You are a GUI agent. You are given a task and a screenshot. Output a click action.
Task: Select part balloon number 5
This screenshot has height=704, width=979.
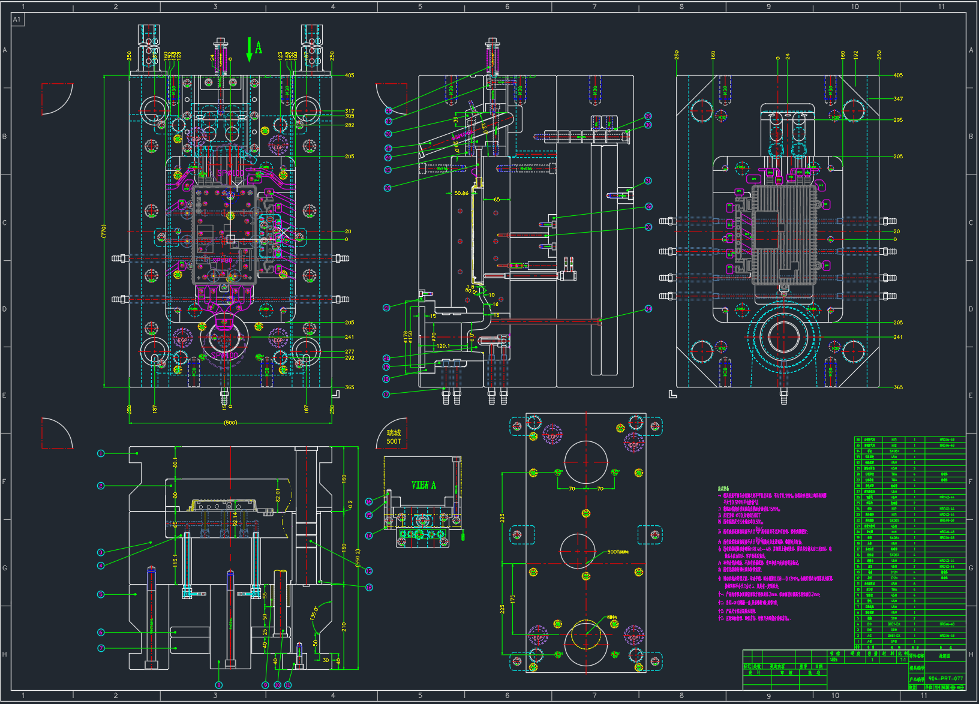pos(101,594)
